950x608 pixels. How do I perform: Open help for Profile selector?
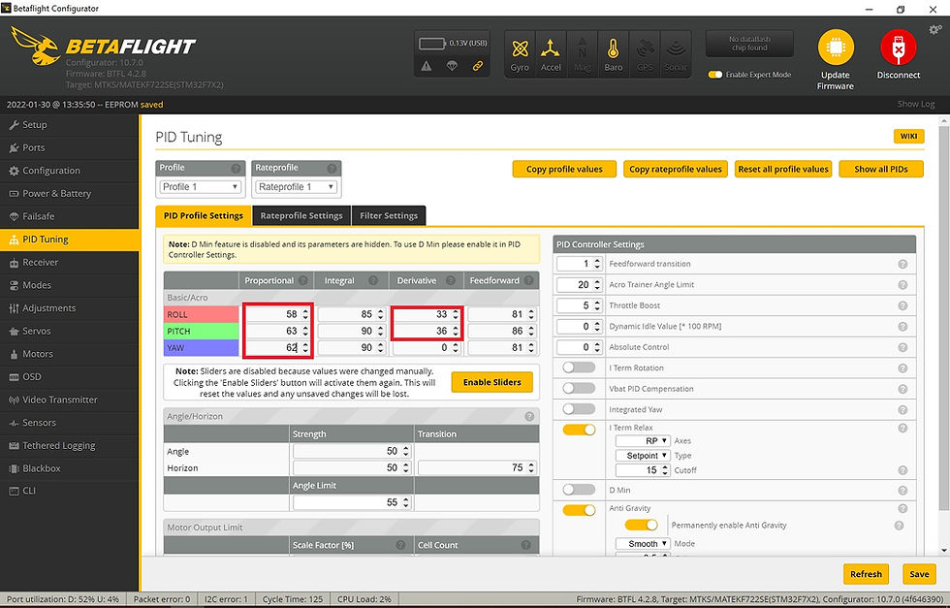(x=236, y=169)
